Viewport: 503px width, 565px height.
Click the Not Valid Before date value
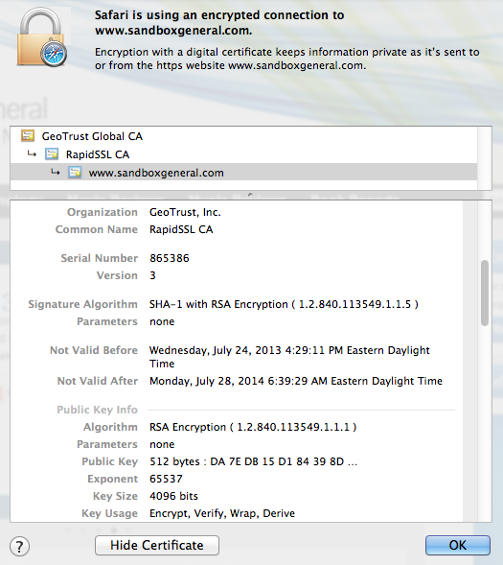click(x=289, y=357)
